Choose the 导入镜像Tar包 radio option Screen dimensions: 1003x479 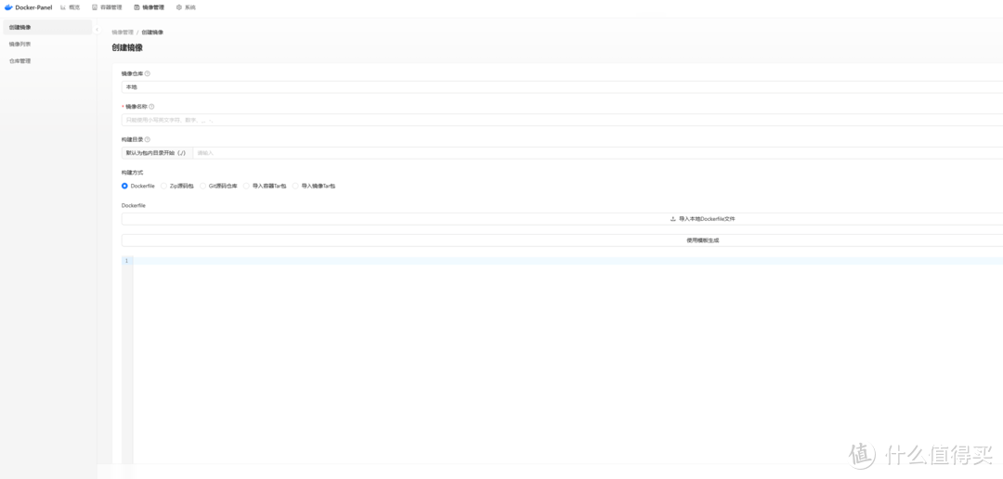296,186
